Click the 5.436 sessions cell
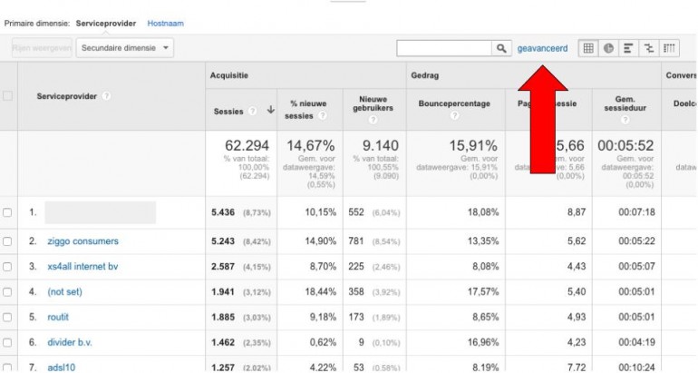The width and height of the screenshot is (698, 373). (x=223, y=212)
